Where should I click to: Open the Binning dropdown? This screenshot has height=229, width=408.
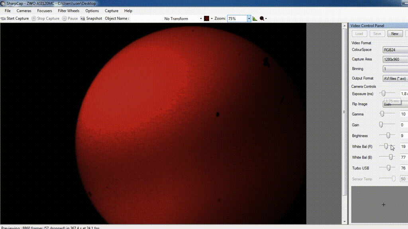[x=395, y=69]
